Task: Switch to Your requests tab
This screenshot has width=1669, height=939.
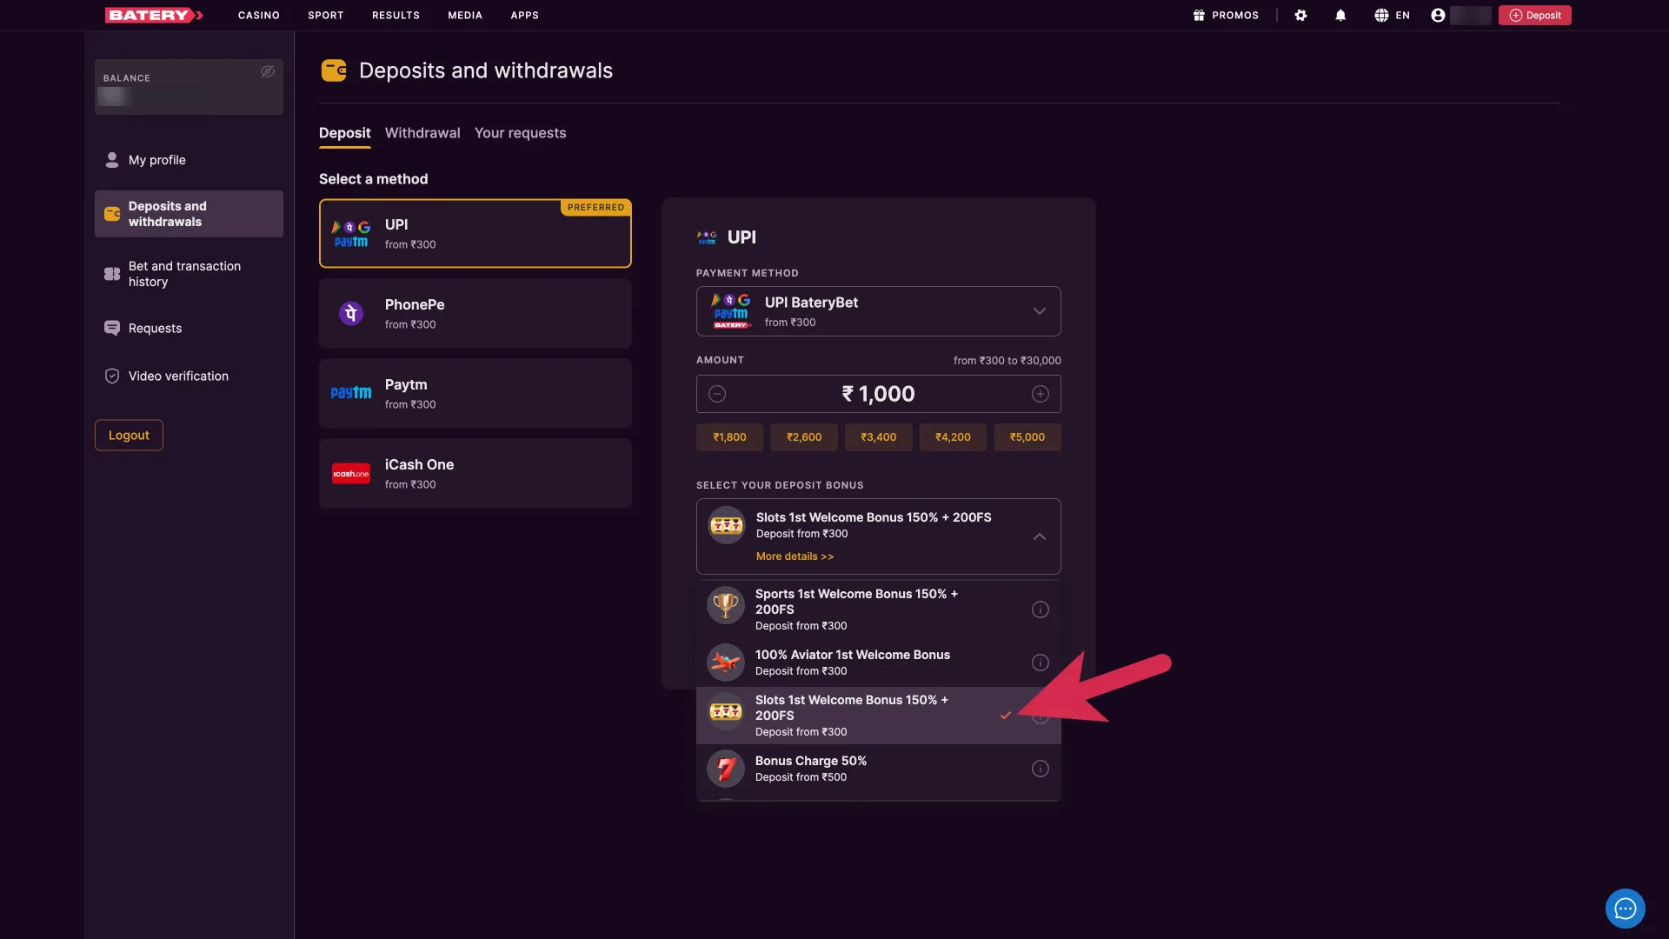Action: [x=520, y=133]
